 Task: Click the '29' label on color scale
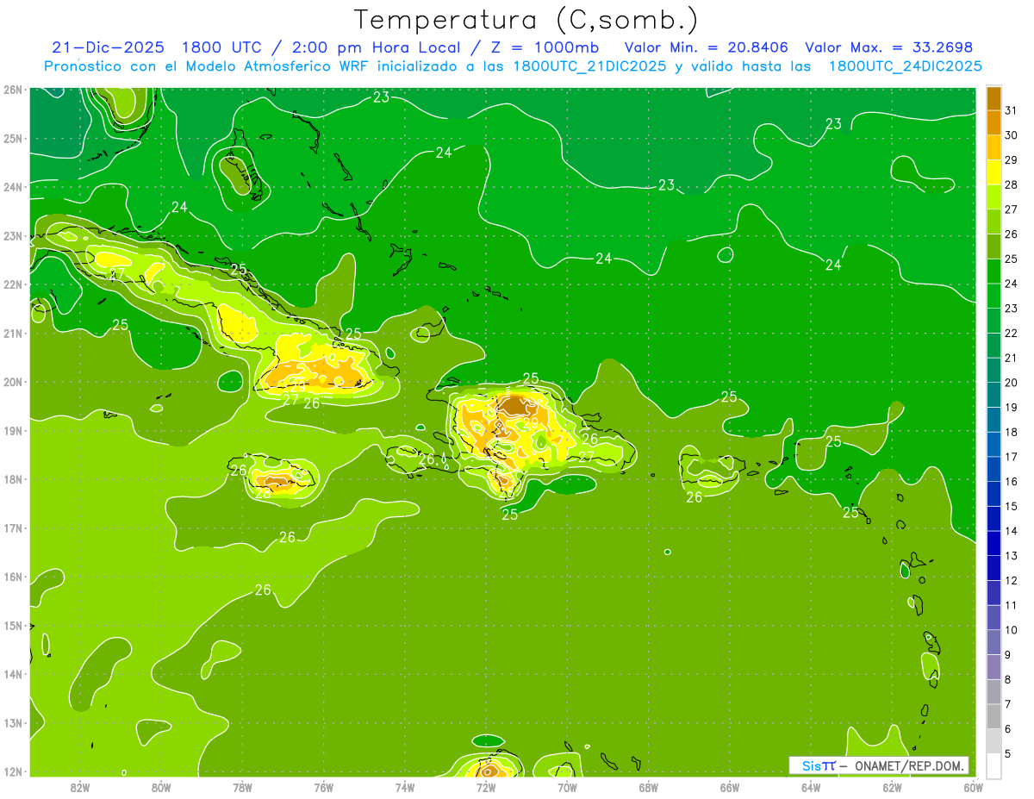coord(1012,160)
